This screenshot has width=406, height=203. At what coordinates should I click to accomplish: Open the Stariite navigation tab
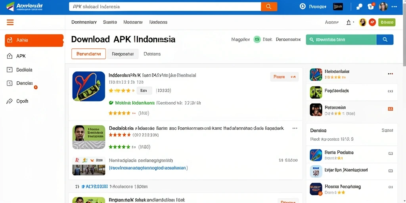(x=110, y=22)
